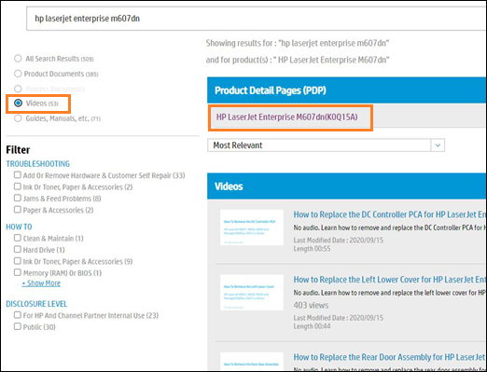Check Hard Drive filter

pos(18,249)
